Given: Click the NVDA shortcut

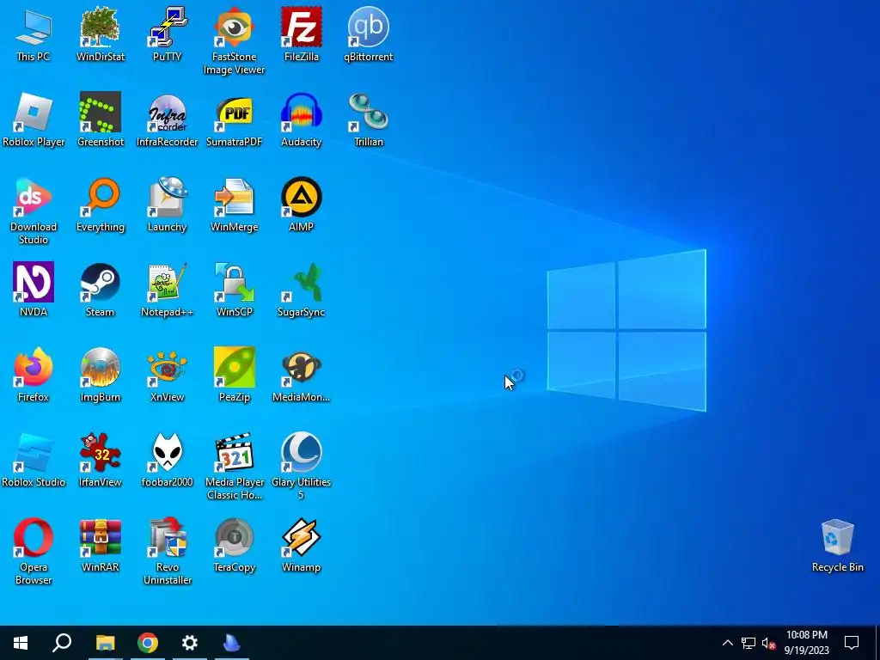Looking at the screenshot, I should [x=34, y=290].
